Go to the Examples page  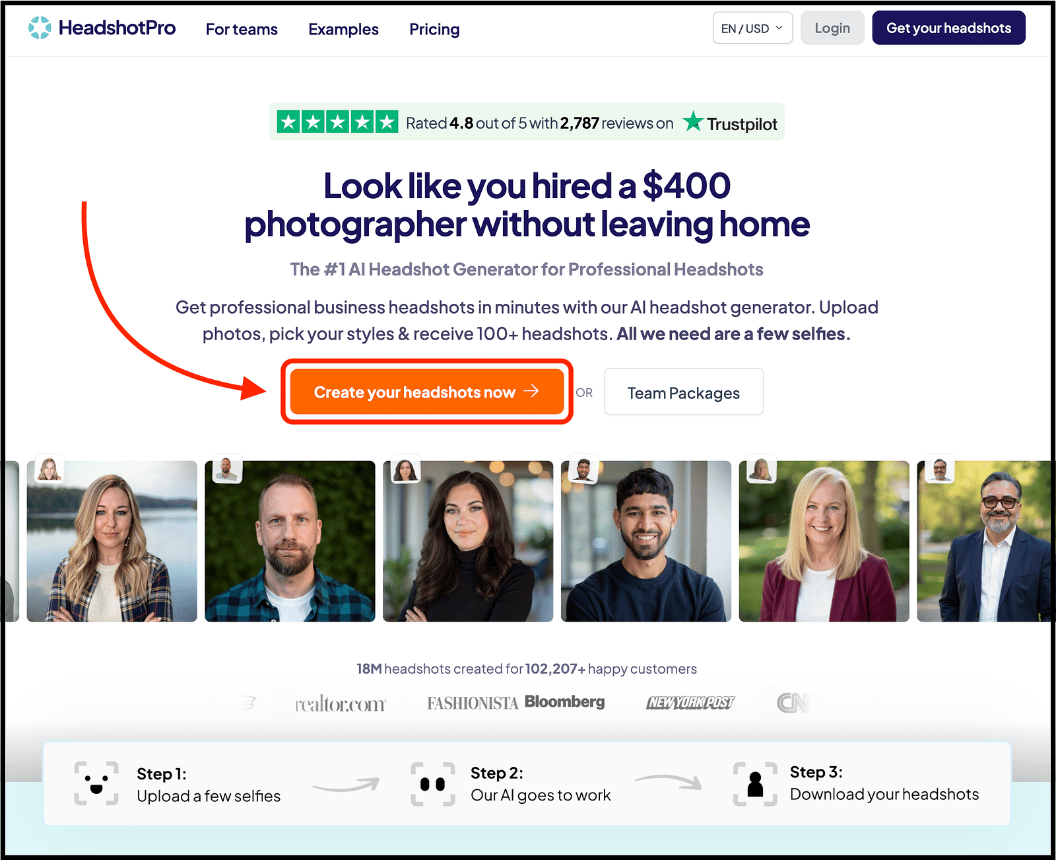tap(343, 29)
